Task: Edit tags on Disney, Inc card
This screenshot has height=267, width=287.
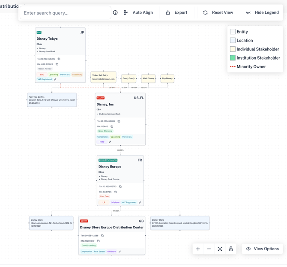Action: (110, 142)
